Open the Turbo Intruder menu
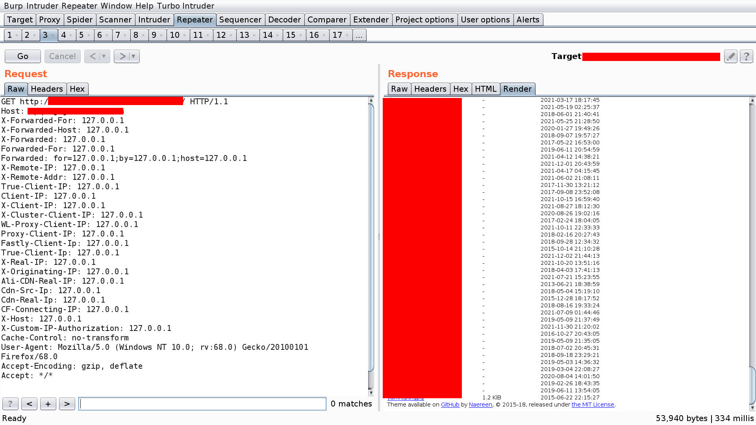This screenshot has width=756, height=425. tap(185, 6)
